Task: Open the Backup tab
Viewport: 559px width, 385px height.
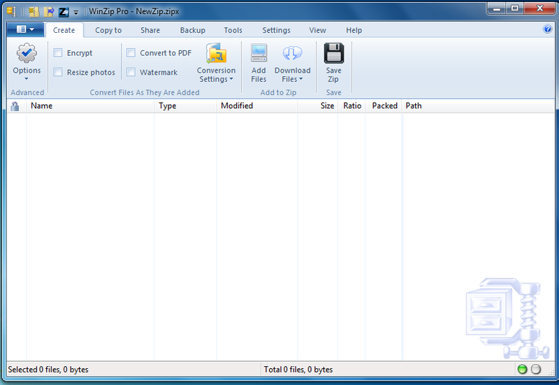Action: [x=193, y=30]
